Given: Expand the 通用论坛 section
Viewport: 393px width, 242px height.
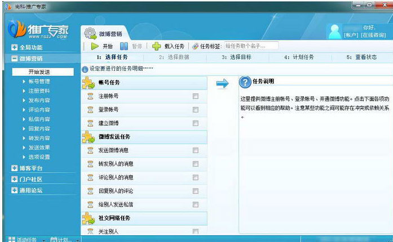Looking at the screenshot, I should [x=15, y=190].
